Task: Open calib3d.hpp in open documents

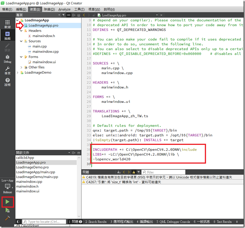Action: coord(25,158)
